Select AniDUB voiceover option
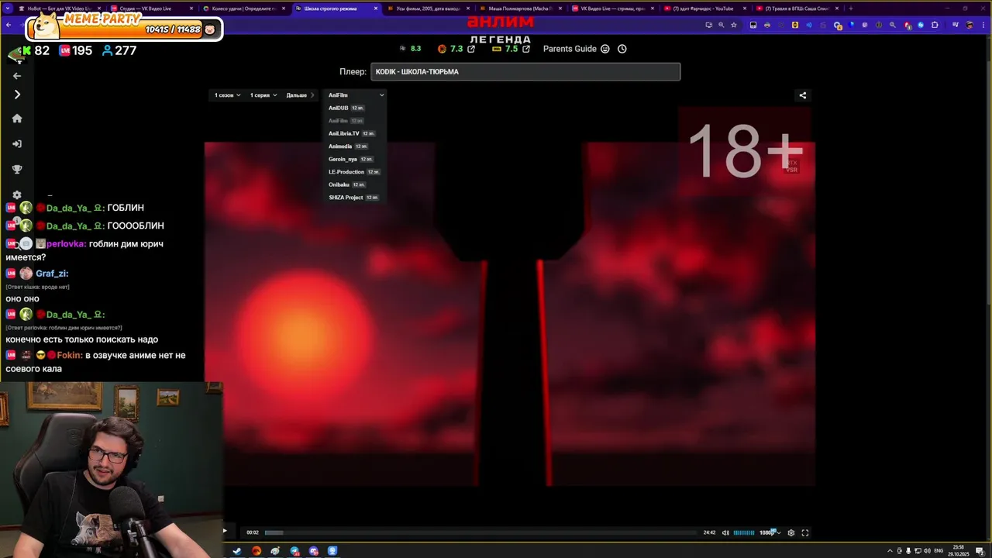The width and height of the screenshot is (992, 558). point(346,108)
